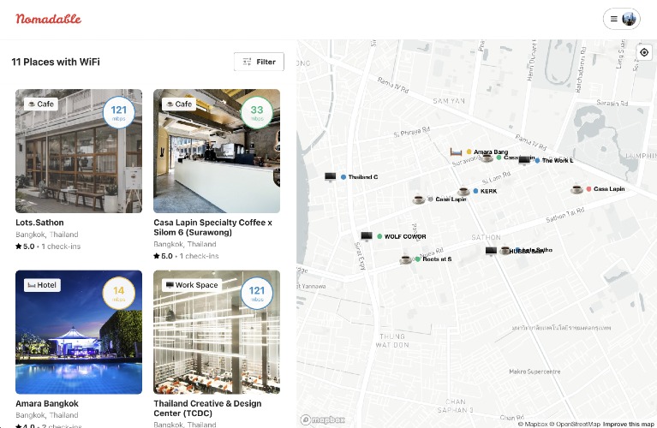Click the HUBBA monitor marker on map
657x428 pixels.
(491, 251)
